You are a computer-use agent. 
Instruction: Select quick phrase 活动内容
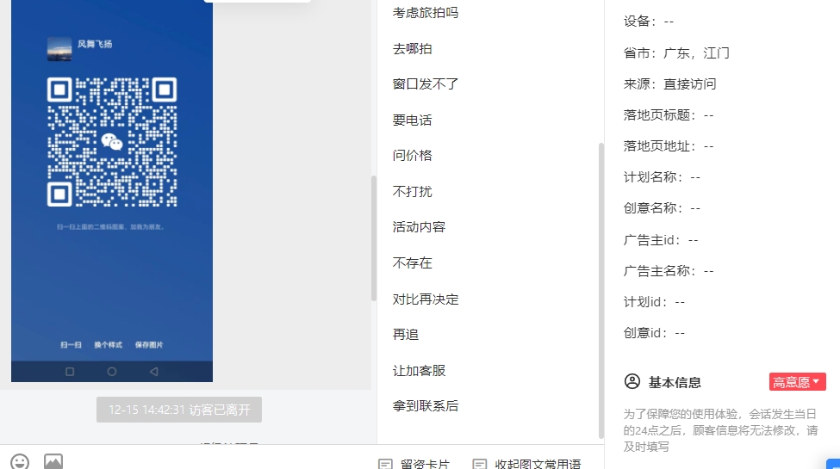[419, 227]
